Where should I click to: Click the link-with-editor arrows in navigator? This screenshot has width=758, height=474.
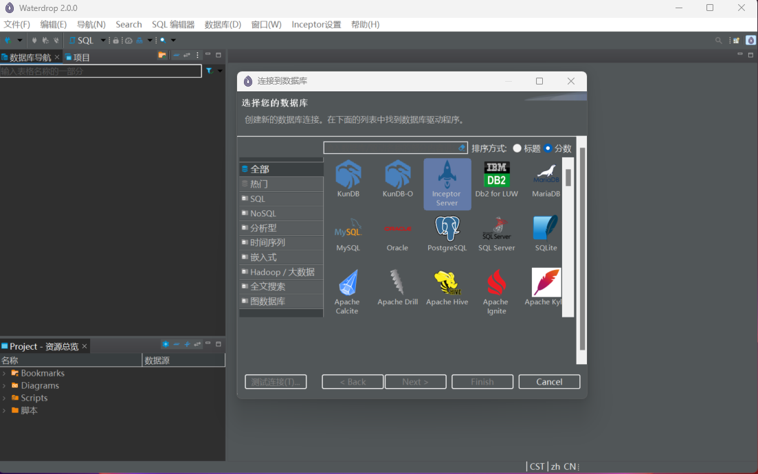click(x=187, y=55)
